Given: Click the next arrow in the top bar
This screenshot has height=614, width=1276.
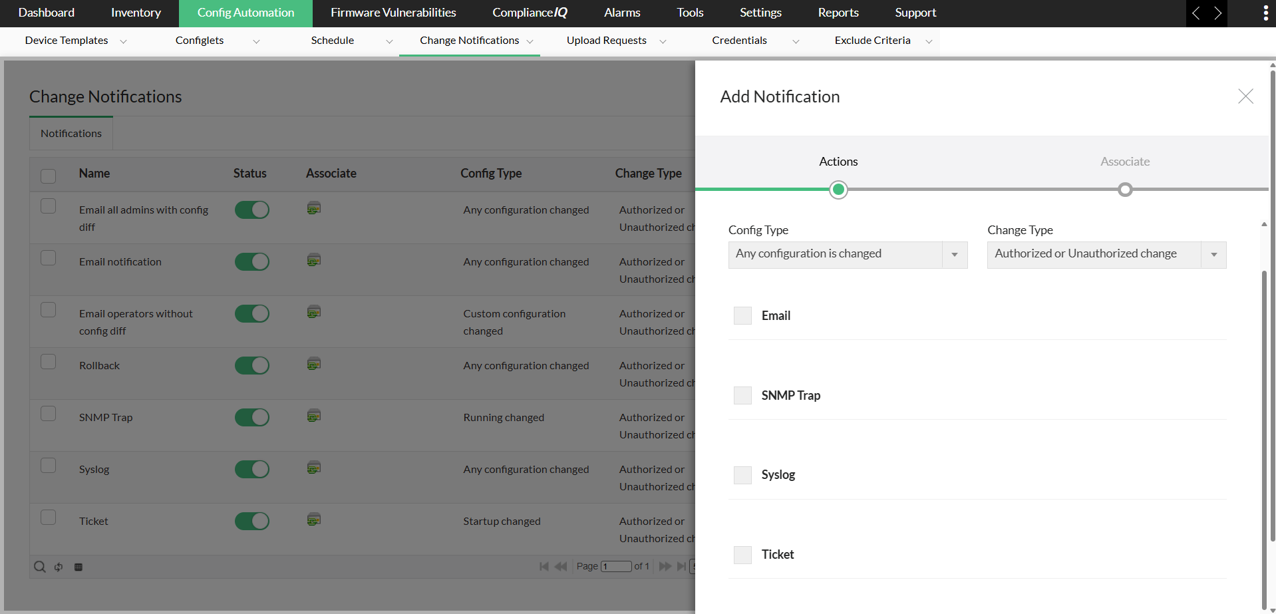Looking at the screenshot, I should point(1217,13).
